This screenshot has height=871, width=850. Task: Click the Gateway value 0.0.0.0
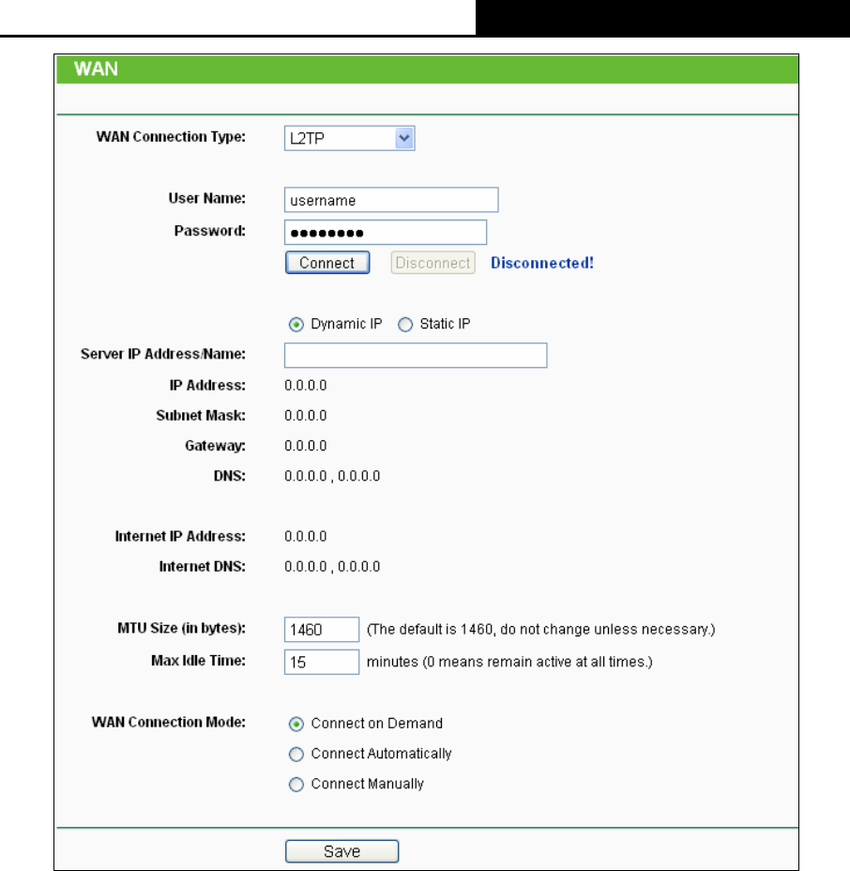pos(305,446)
